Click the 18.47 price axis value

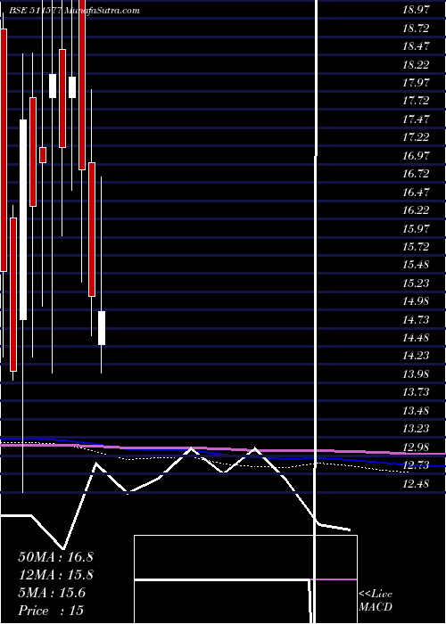click(x=416, y=46)
